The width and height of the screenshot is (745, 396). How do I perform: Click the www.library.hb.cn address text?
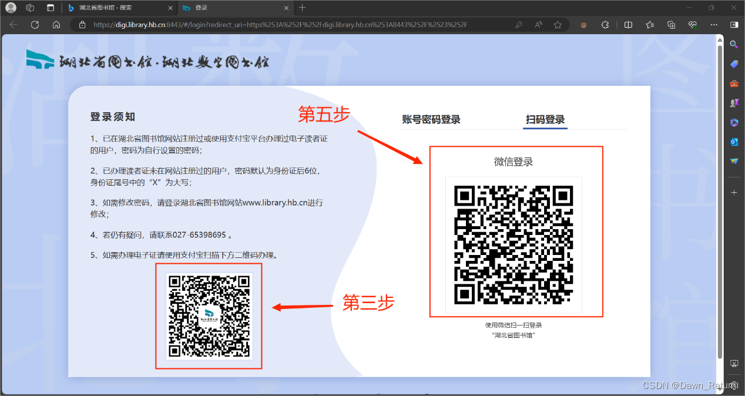[x=274, y=203]
